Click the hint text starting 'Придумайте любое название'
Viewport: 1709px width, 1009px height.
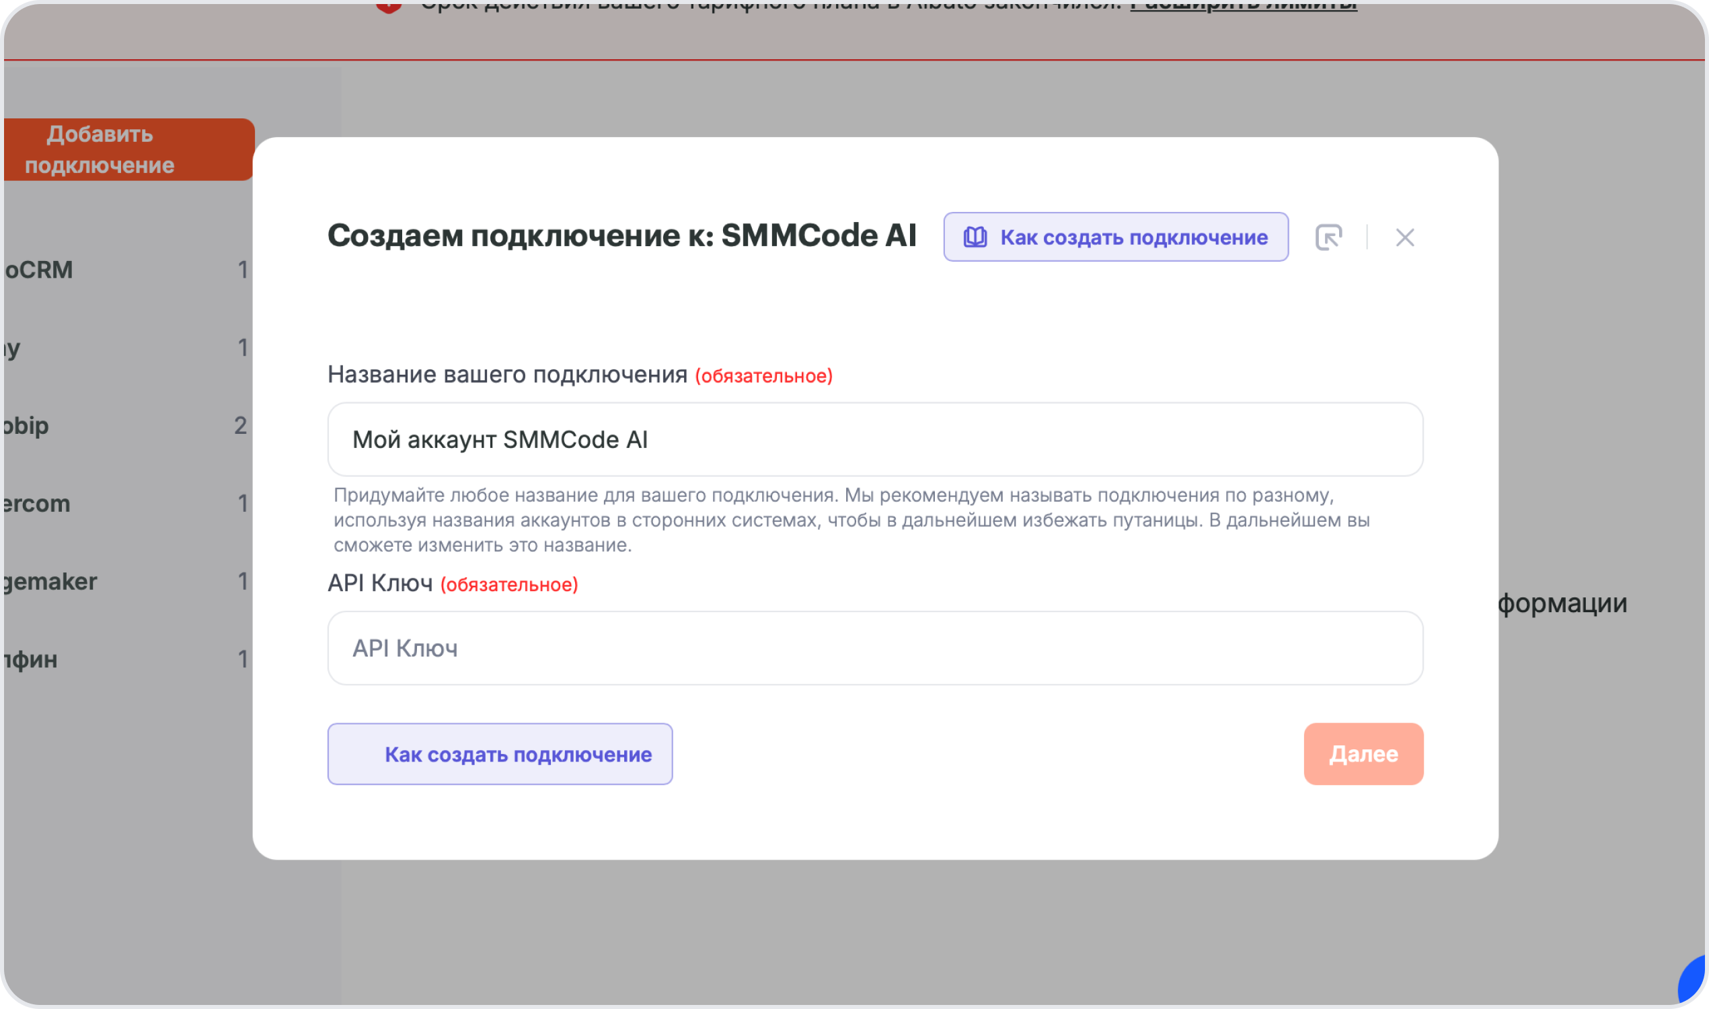click(x=851, y=520)
